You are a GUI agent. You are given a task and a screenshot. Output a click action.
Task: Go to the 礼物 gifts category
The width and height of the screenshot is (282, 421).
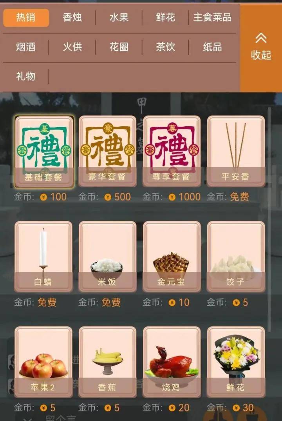coord(26,77)
